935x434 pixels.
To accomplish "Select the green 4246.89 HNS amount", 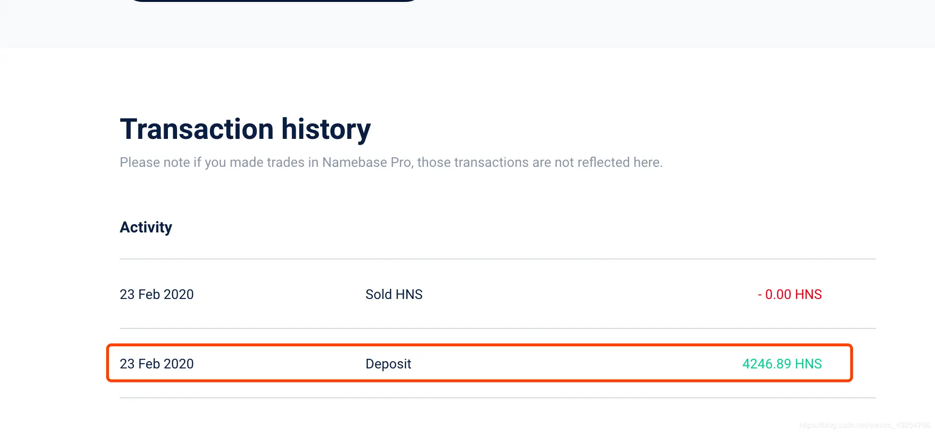I will pos(782,364).
